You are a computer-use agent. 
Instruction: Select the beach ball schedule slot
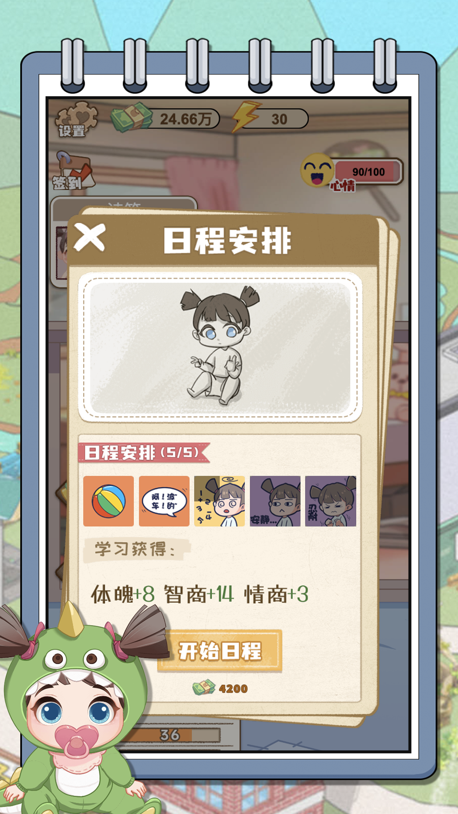coord(108,501)
